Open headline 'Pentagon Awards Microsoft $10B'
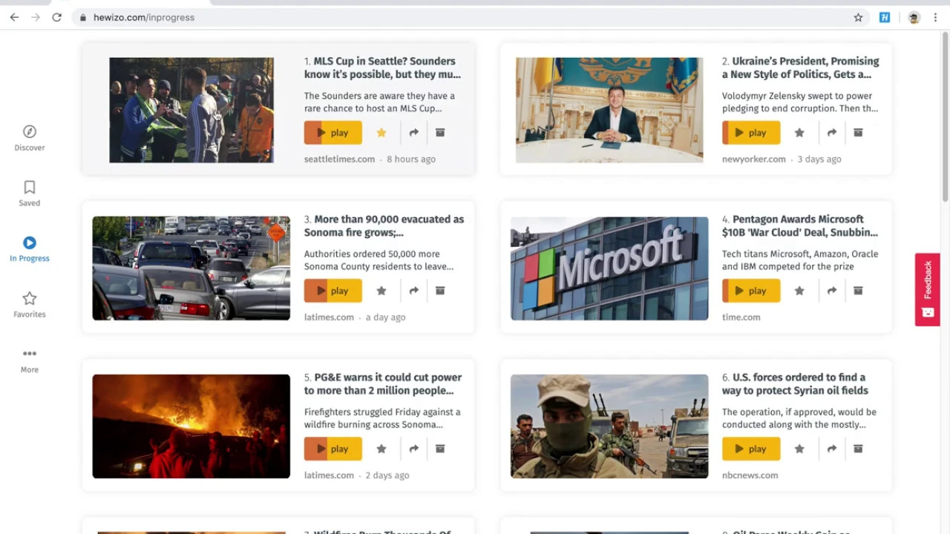Viewport: 950px width, 534px height. pos(800,225)
